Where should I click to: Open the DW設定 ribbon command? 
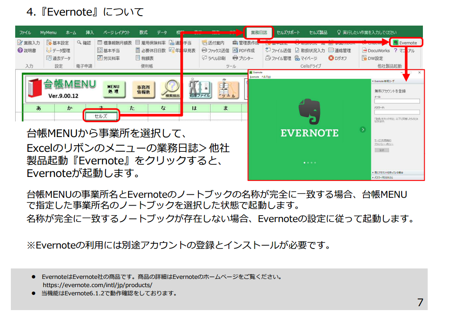[373, 58]
